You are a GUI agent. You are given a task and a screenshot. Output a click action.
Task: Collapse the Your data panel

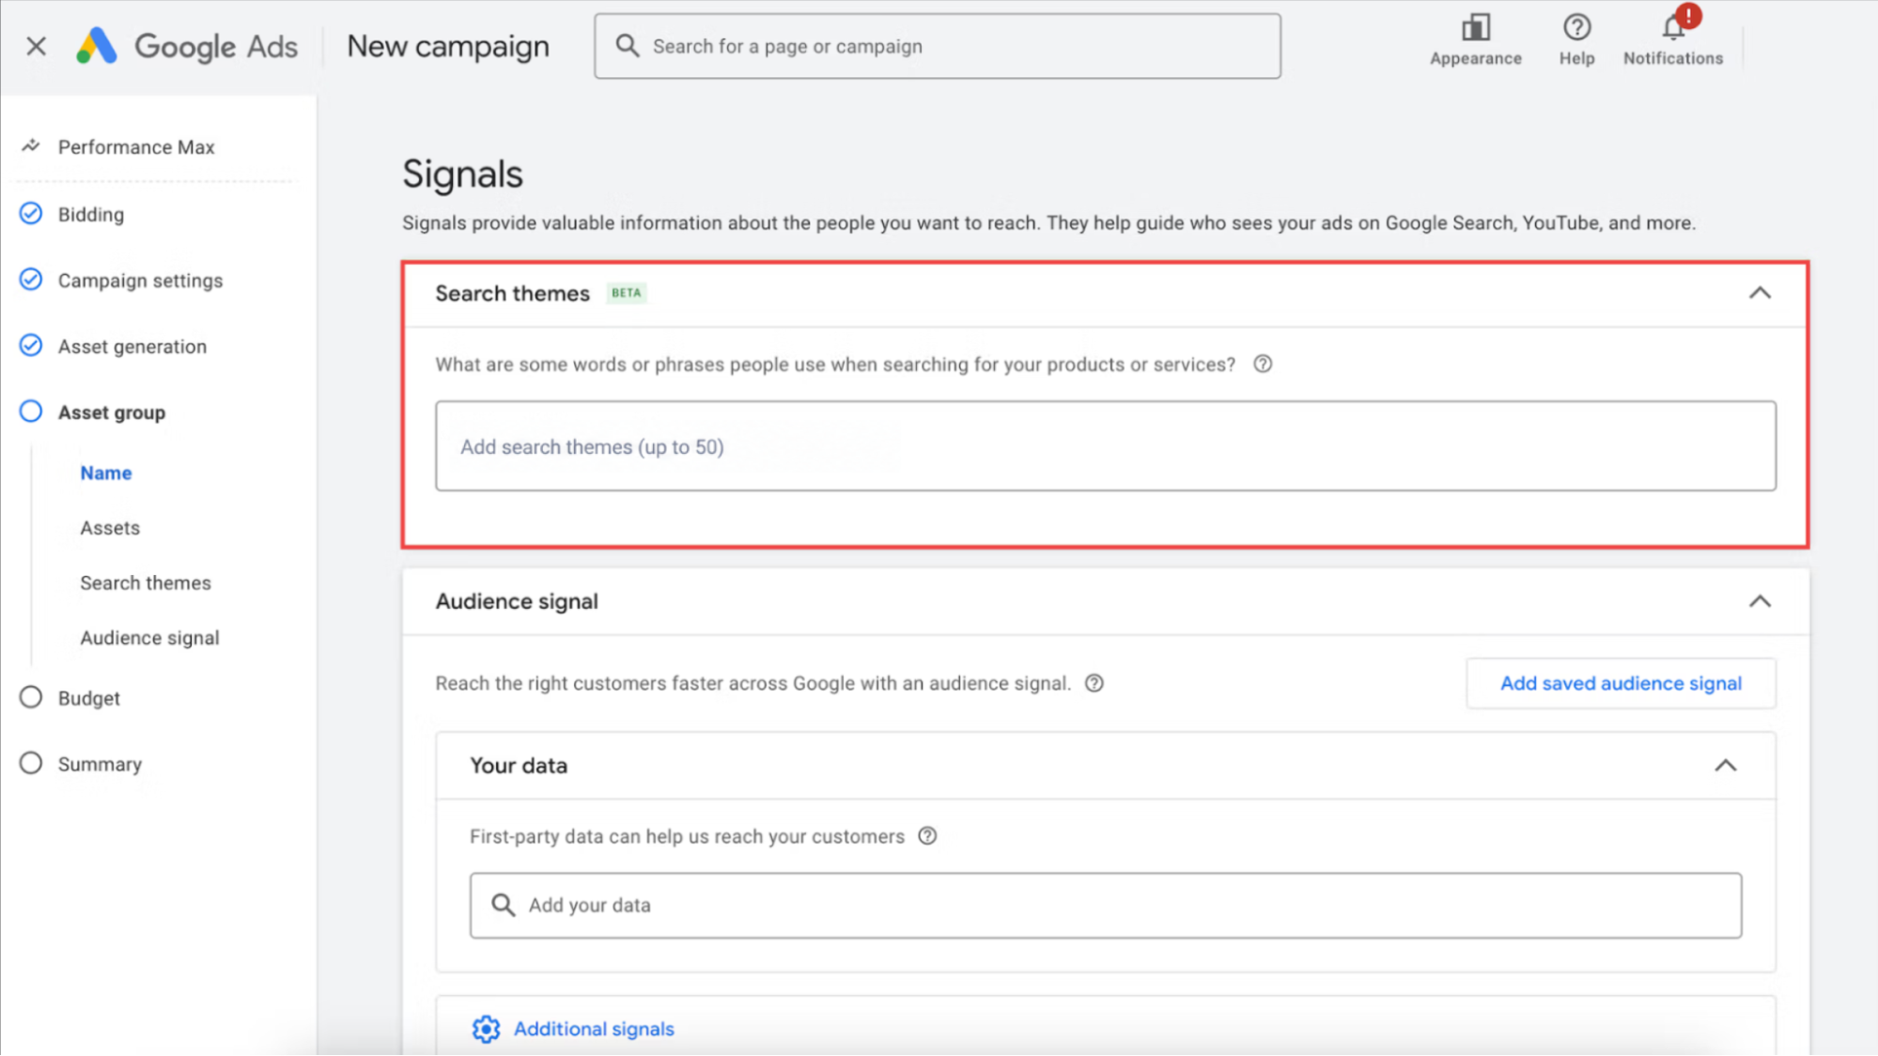pos(1725,766)
